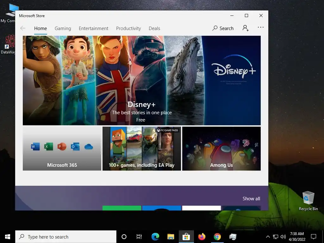Viewport: 324px width, 243px height.
Task: Click the Show all link
Action: pyautogui.click(x=251, y=199)
